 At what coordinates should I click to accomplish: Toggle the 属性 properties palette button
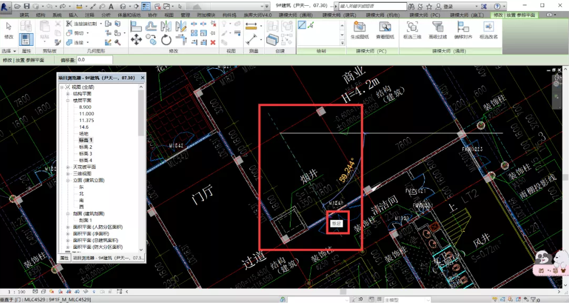pos(26,39)
